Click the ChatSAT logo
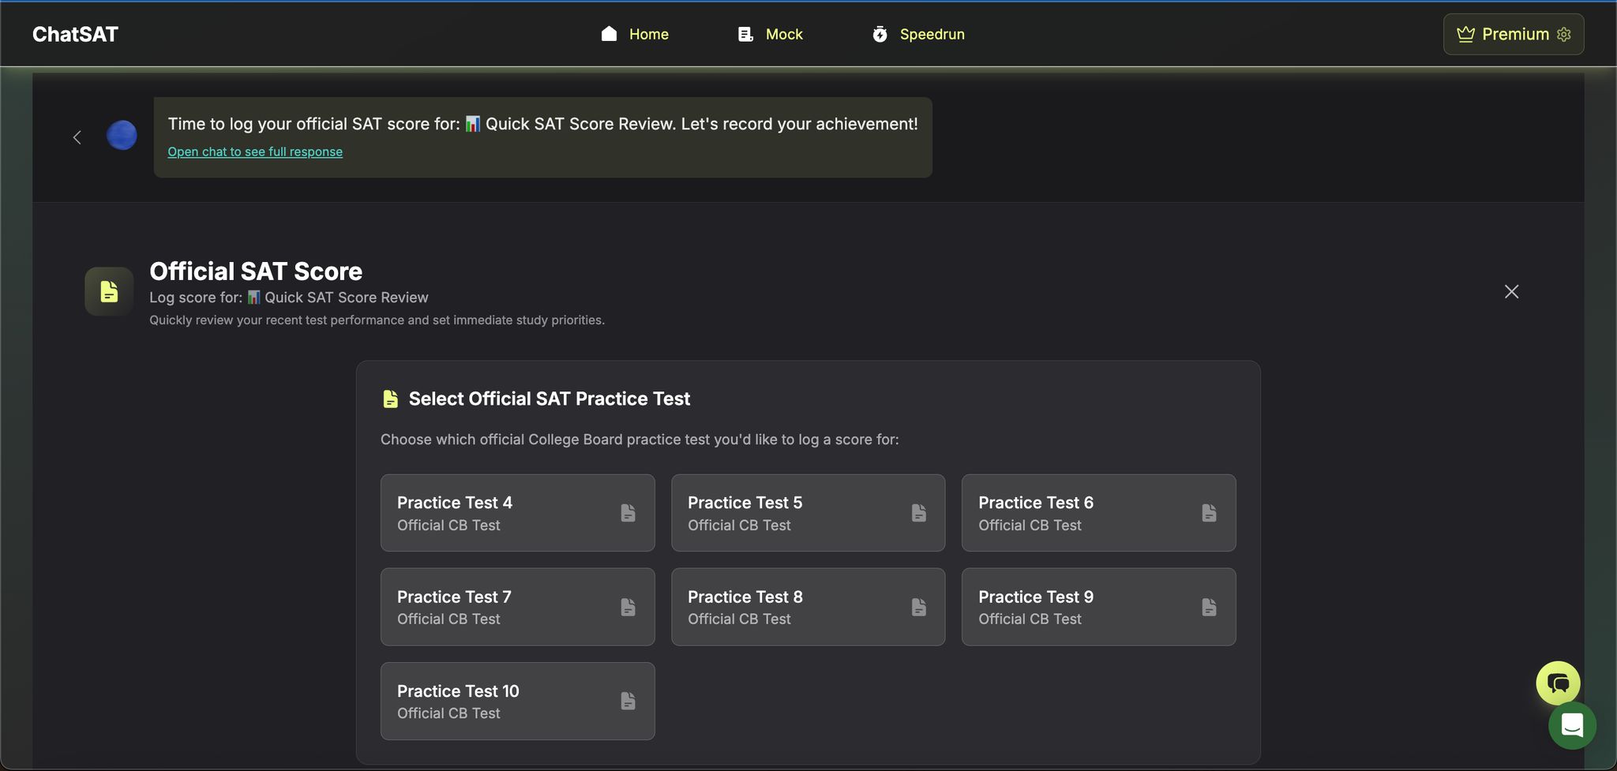Screen dimensions: 1617x771 [x=75, y=34]
